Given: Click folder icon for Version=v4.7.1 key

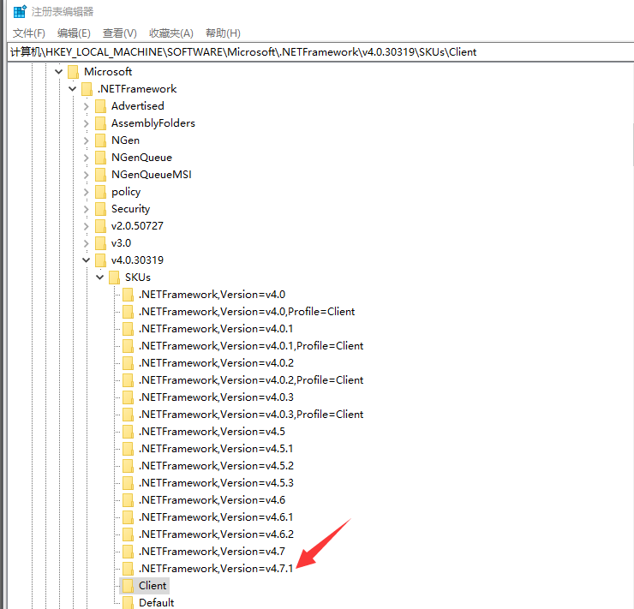Looking at the screenshot, I should (x=129, y=569).
